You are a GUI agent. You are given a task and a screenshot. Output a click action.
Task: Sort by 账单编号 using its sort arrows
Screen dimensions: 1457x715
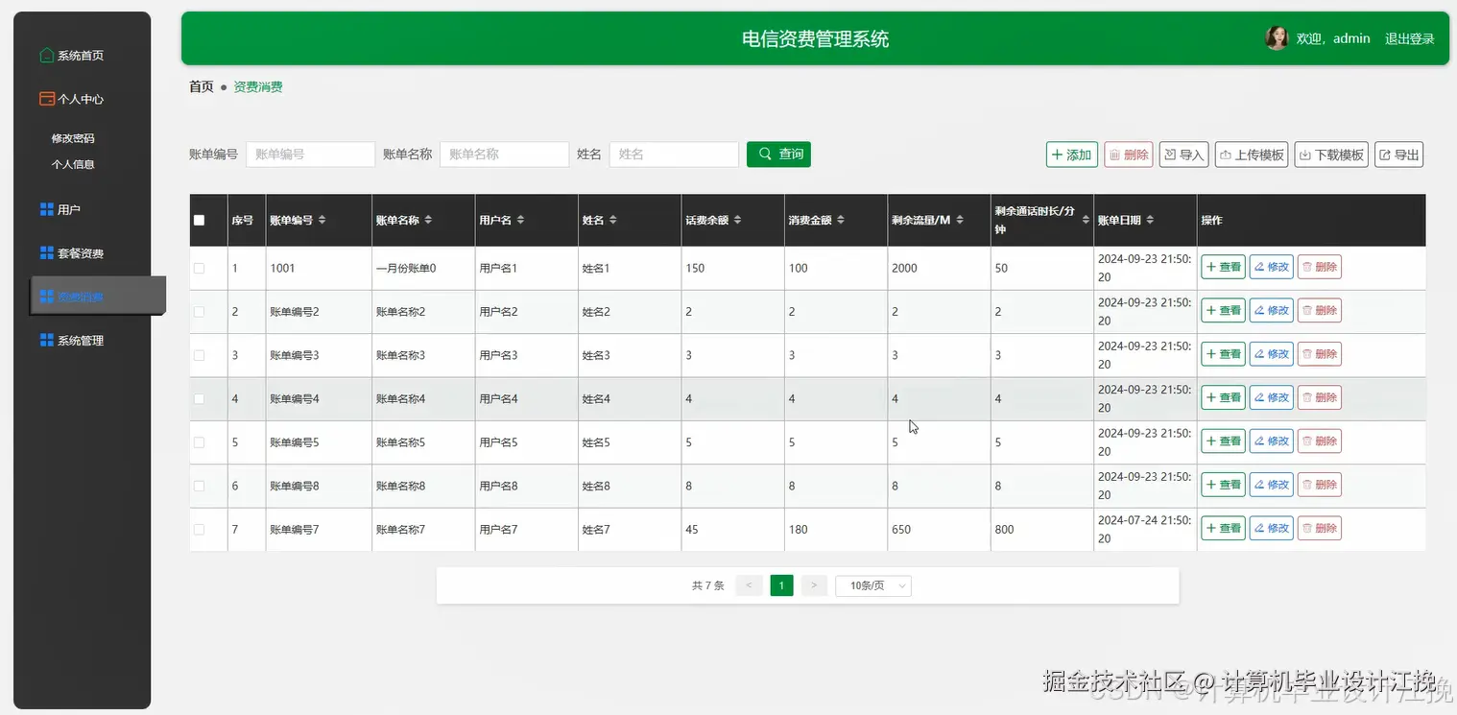point(321,219)
